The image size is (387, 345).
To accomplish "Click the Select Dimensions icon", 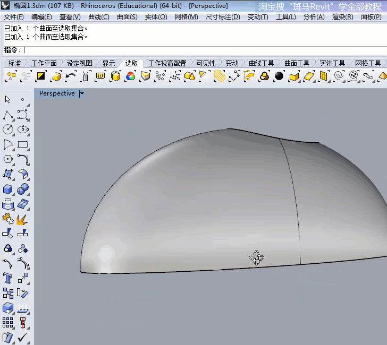I will pyautogui.click(x=234, y=76).
